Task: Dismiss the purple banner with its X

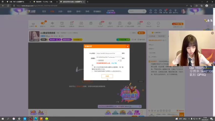Action: coord(140,106)
